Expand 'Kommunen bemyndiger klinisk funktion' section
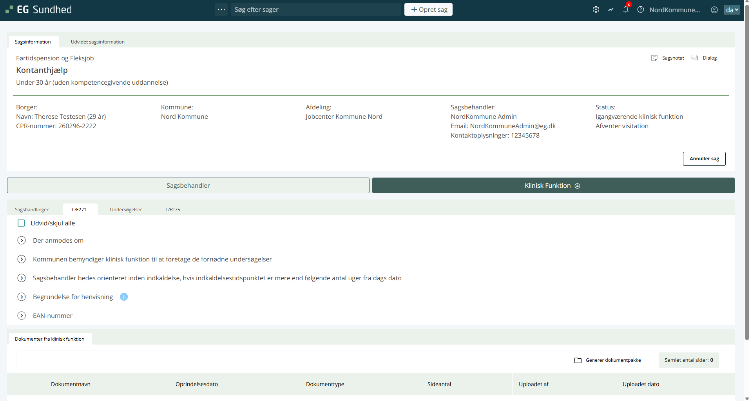750x401 pixels. click(x=22, y=259)
